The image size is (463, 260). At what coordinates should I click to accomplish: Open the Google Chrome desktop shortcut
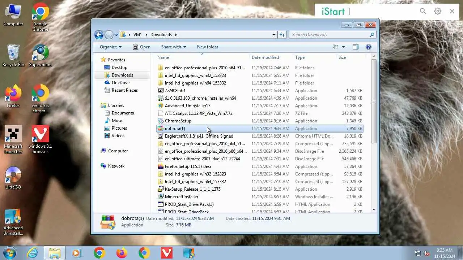(x=40, y=17)
